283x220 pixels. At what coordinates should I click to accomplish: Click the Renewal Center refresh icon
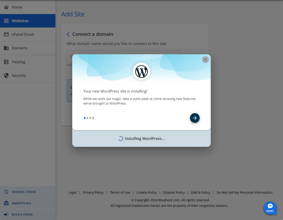click(x=6, y=192)
